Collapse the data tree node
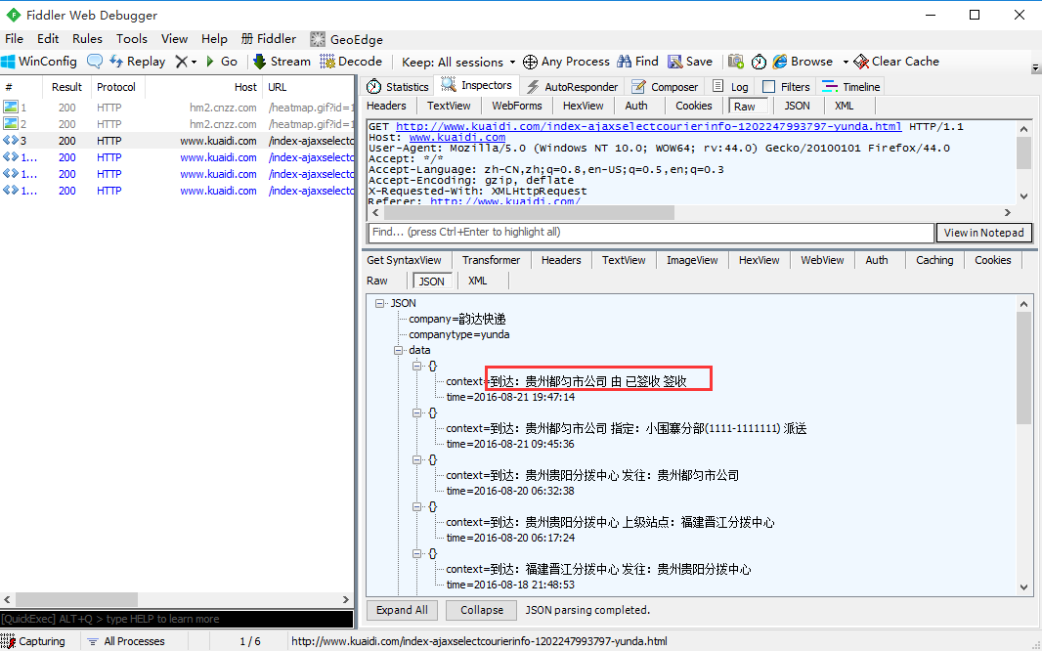1042x651 pixels. point(399,351)
